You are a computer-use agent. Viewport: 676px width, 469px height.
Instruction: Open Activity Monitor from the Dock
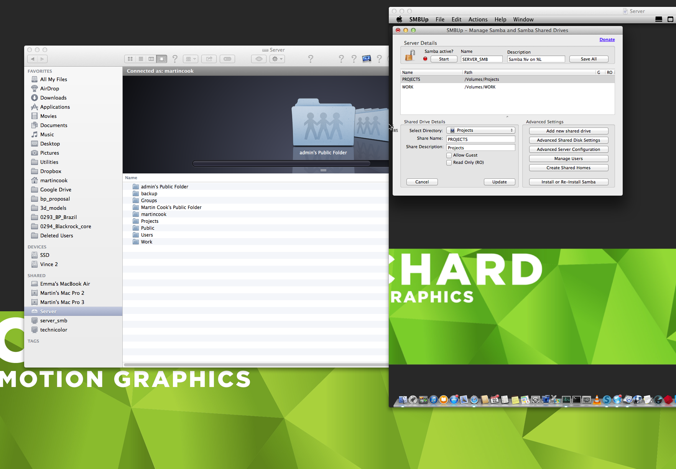click(566, 400)
